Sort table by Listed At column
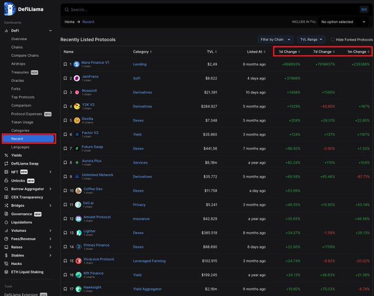Screen dimensions: 374x296 256,52
